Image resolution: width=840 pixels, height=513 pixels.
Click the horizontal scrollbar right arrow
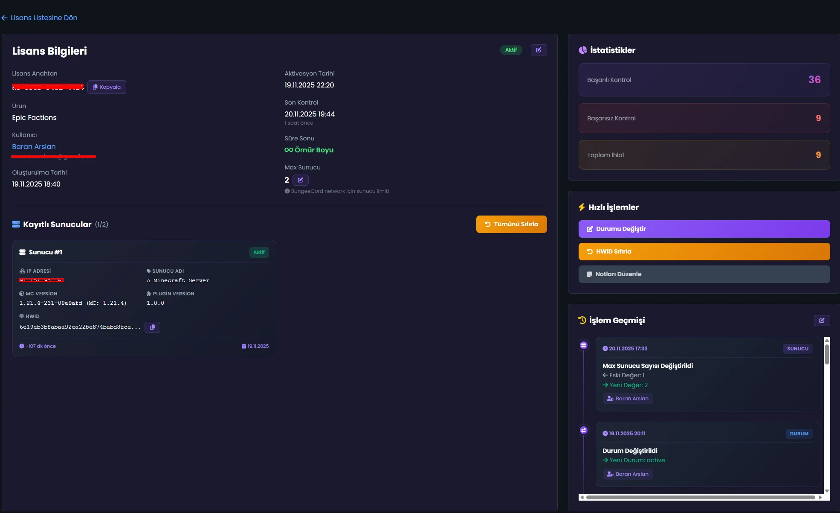pyautogui.click(x=820, y=497)
